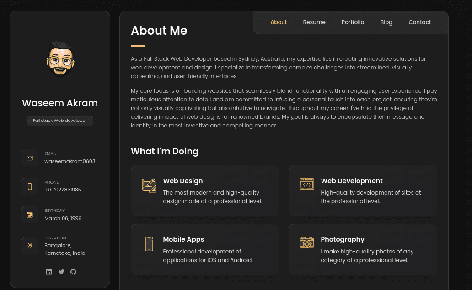Click Photography description 'I make high-quality photos'
The height and width of the screenshot is (290, 472).
pos(367,256)
